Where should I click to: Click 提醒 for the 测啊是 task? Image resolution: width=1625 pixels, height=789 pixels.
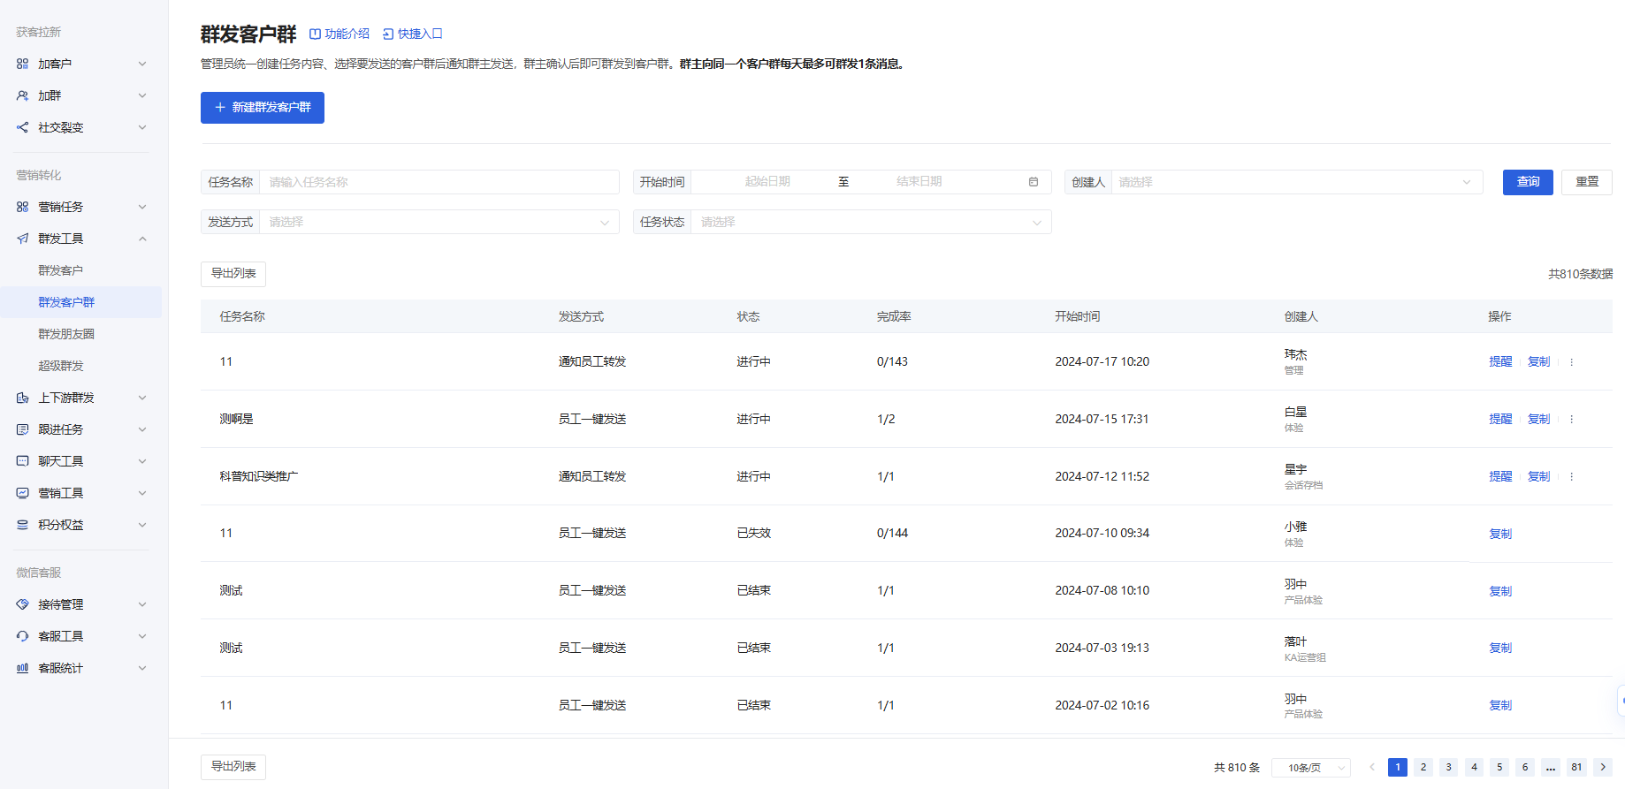click(x=1500, y=419)
